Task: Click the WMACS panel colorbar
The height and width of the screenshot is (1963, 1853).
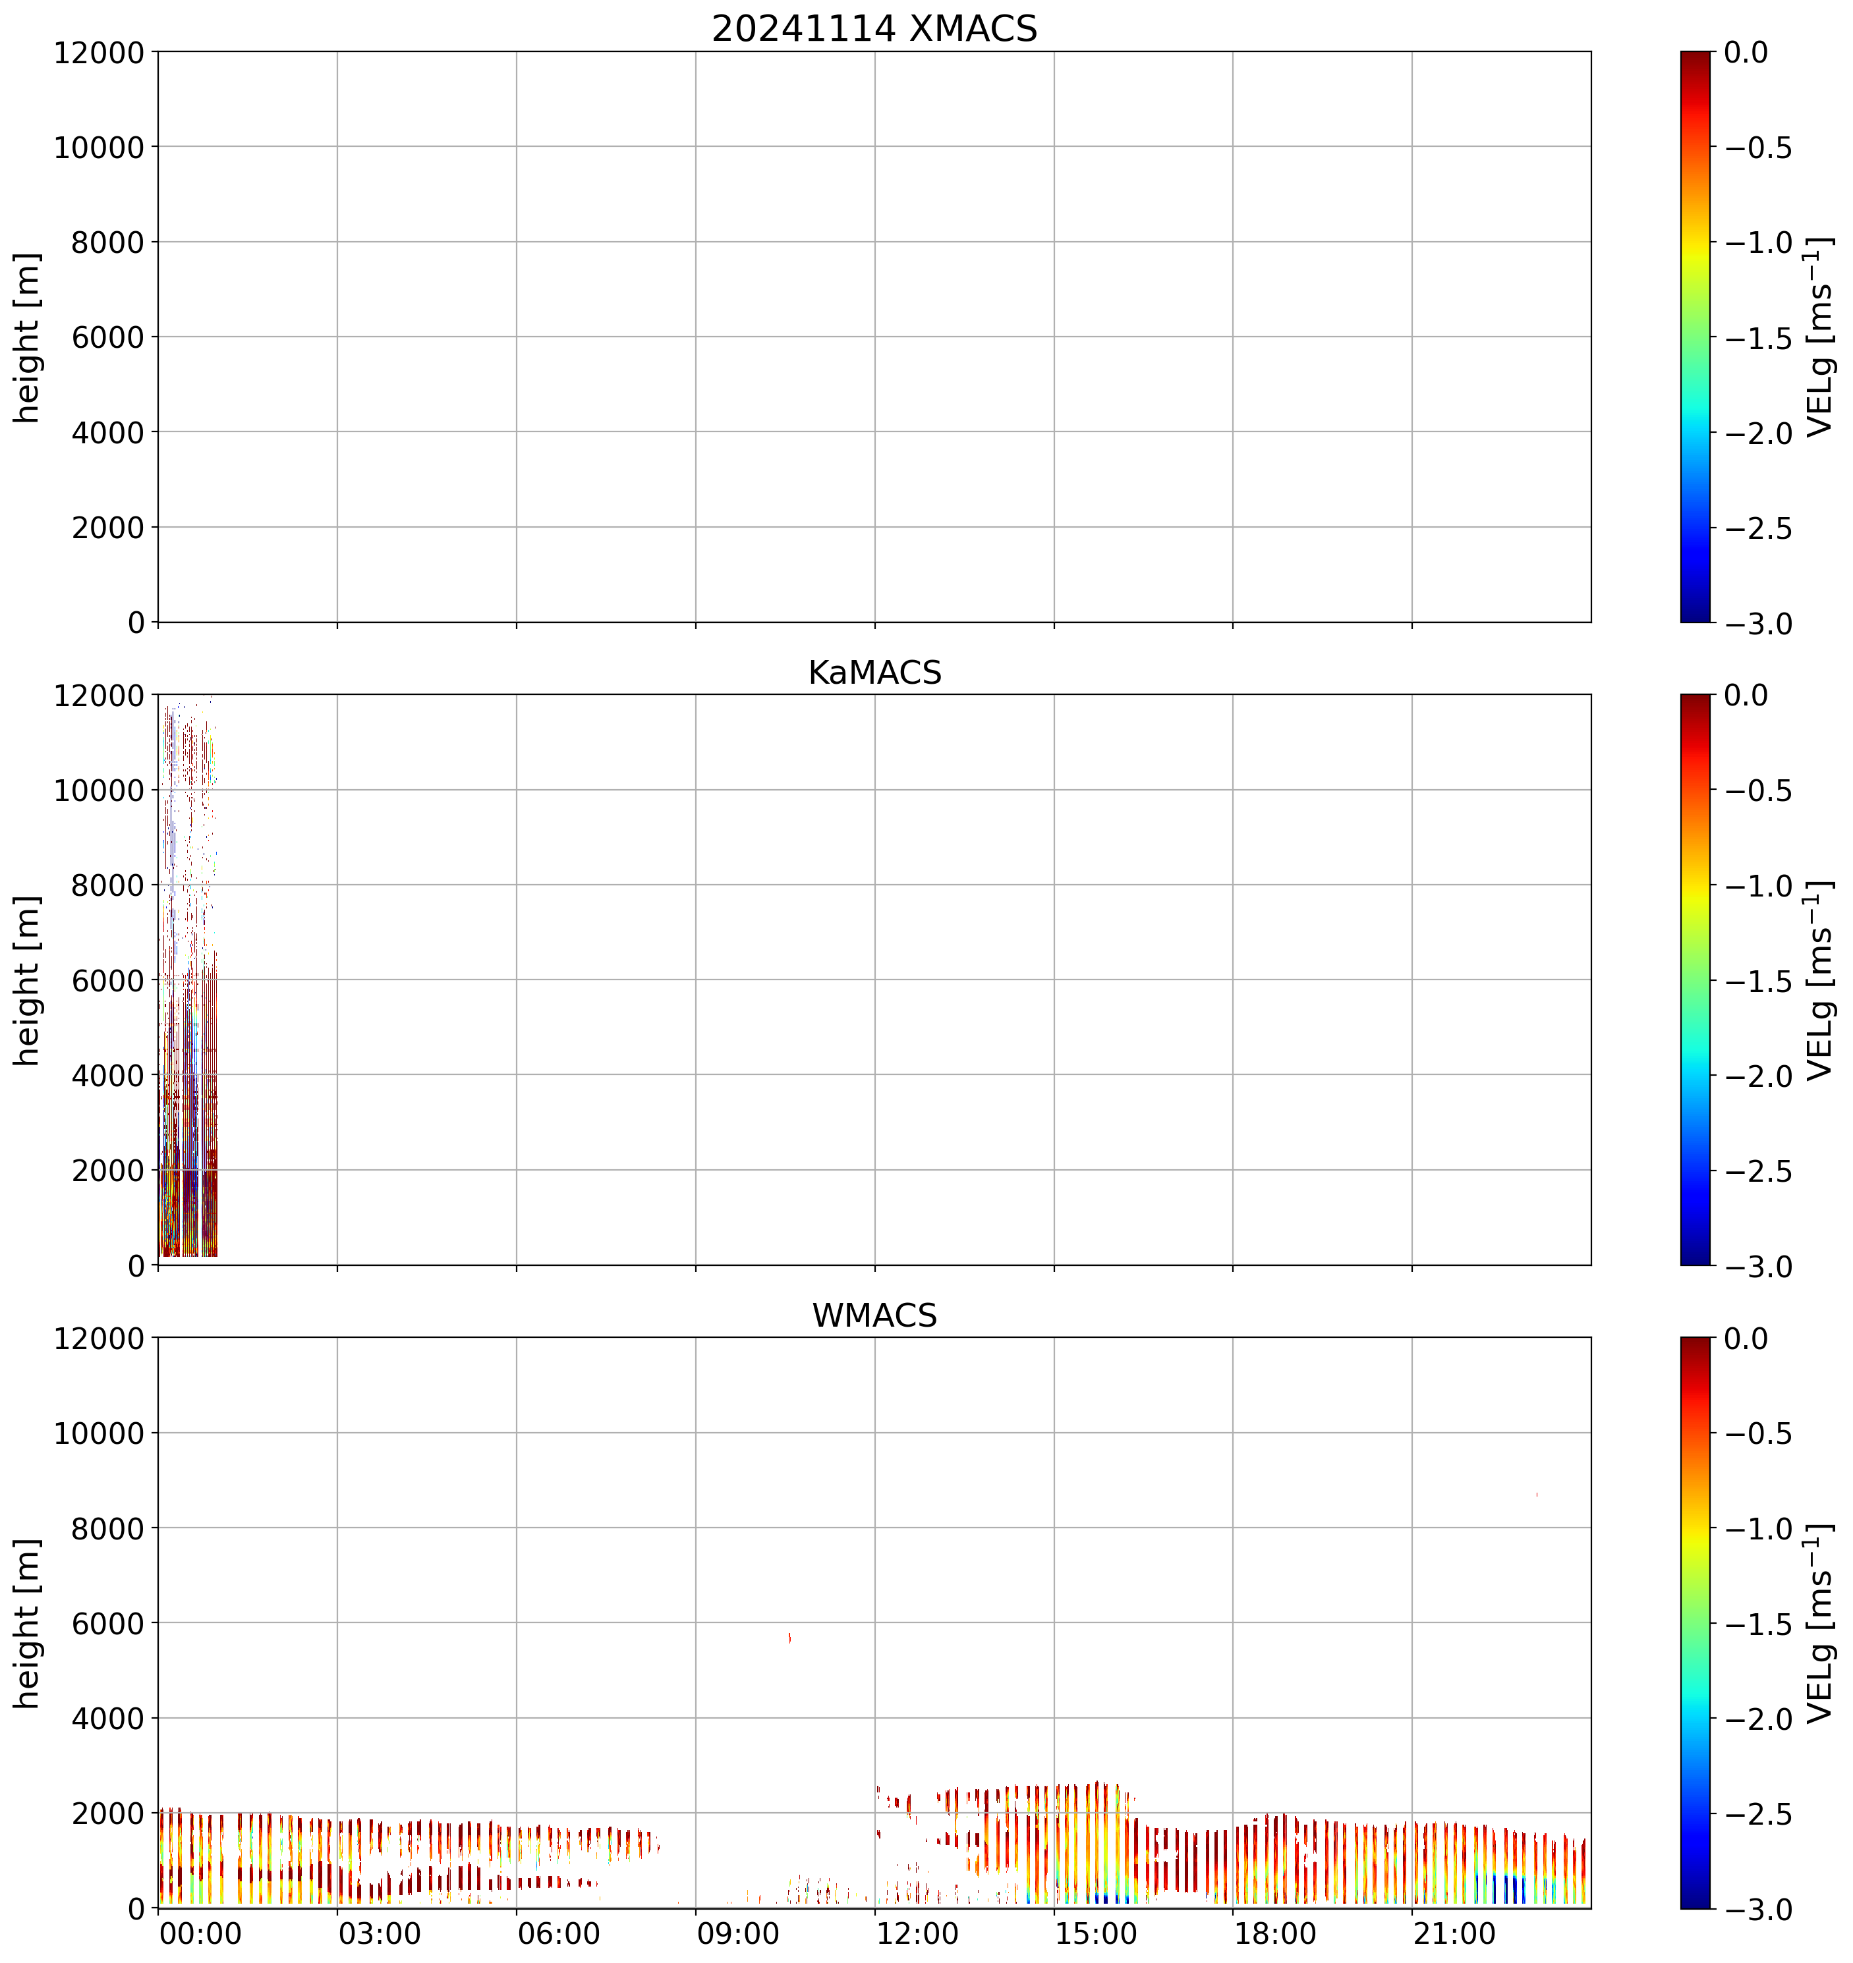Action: [1695, 1622]
